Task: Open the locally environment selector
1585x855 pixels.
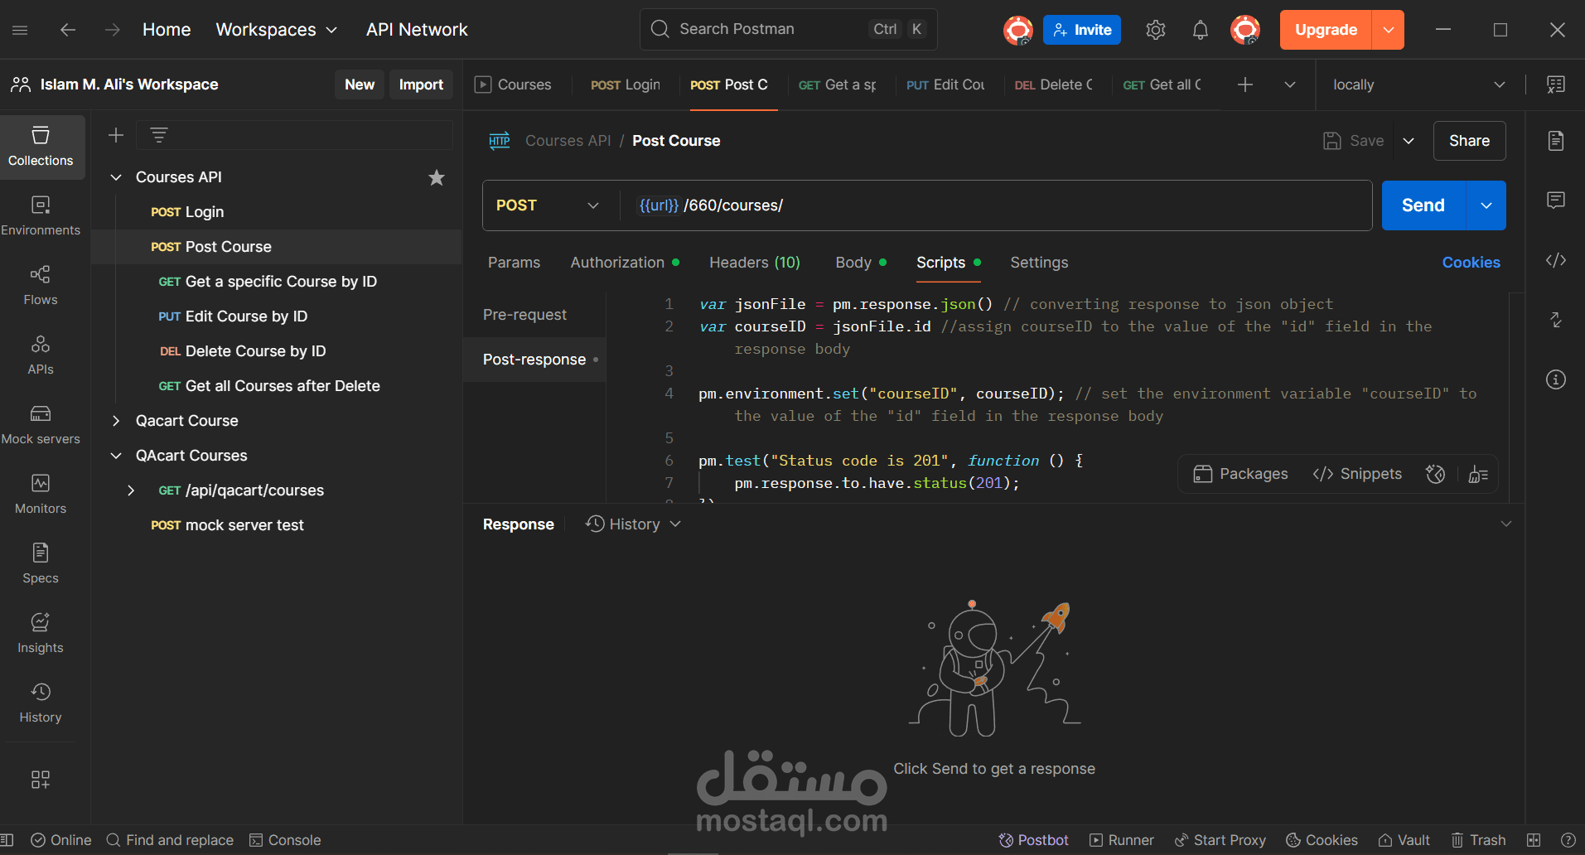Action: [1418, 85]
